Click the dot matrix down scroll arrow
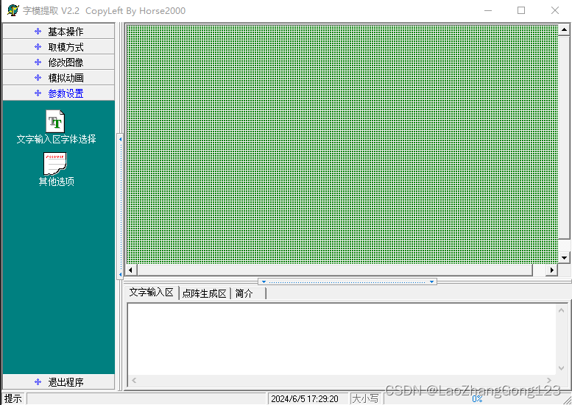 [564, 257]
